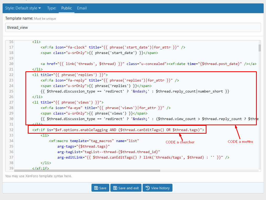Click 'You may use XenForo template syntax here.'

(x=39, y=176)
